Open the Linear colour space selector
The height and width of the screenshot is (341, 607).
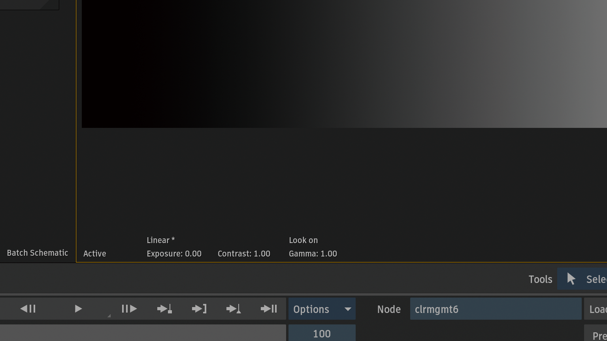pyautogui.click(x=160, y=240)
